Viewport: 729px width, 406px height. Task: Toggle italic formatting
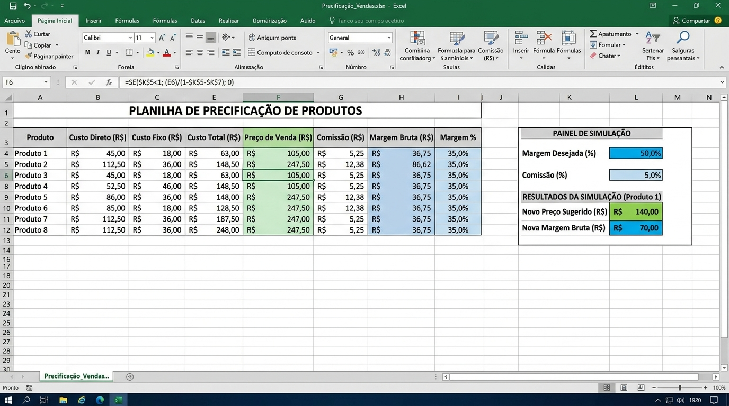point(98,52)
